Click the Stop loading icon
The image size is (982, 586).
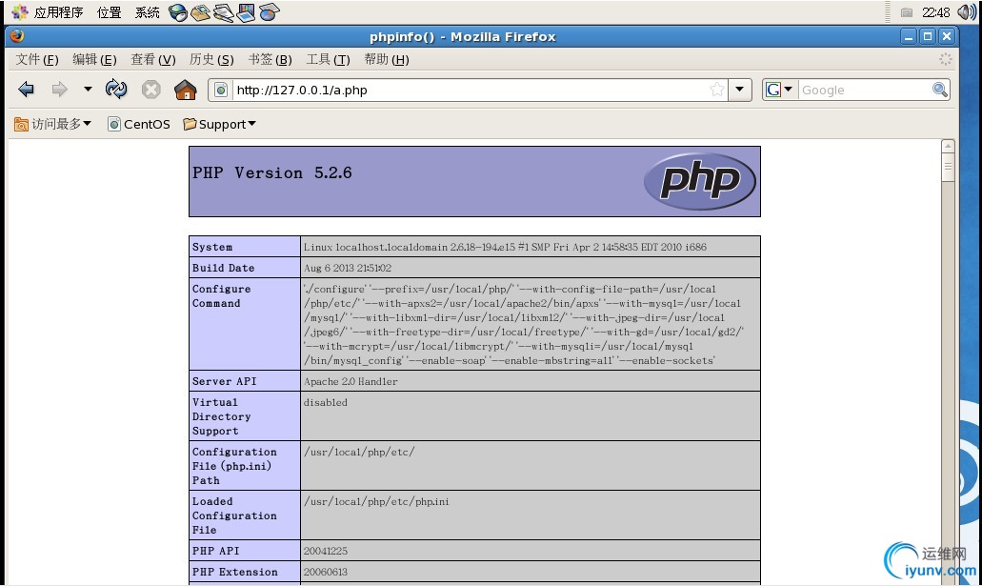pyautogui.click(x=150, y=90)
